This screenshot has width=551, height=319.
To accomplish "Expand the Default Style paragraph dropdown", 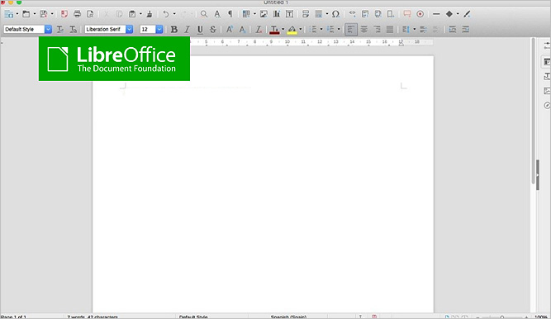I will (x=48, y=30).
